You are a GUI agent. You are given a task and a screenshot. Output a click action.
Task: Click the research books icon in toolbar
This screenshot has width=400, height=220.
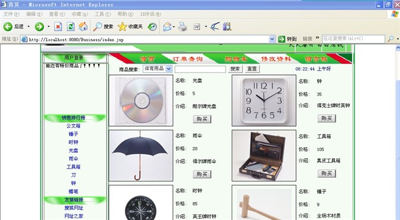(x=227, y=26)
